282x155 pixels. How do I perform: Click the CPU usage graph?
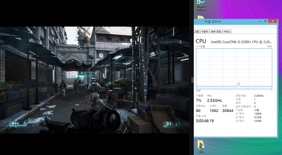(x=234, y=69)
